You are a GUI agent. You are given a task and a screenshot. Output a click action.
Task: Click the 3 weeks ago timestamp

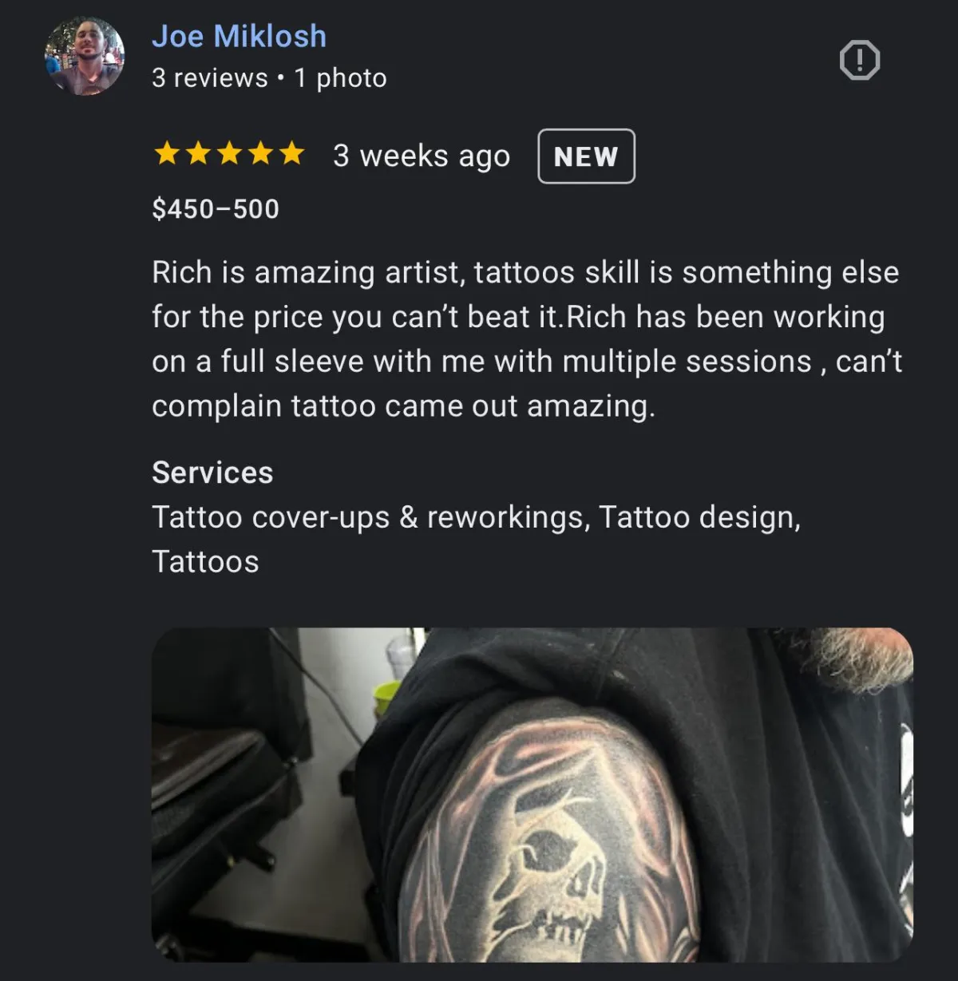422,156
